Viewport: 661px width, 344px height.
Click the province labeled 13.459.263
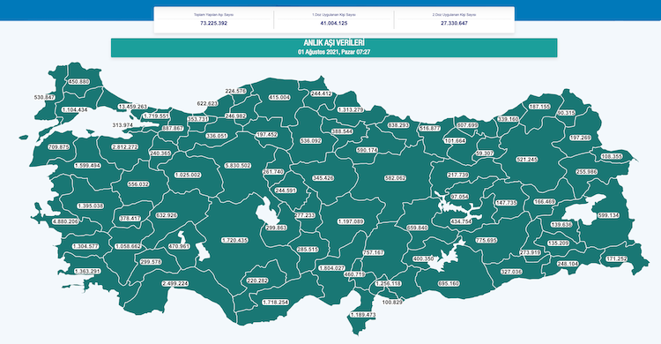click(x=133, y=107)
